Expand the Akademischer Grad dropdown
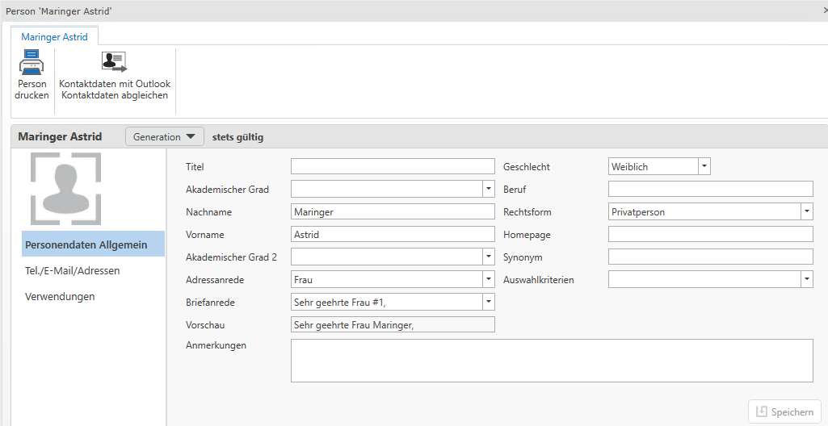 pyautogui.click(x=488, y=190)
